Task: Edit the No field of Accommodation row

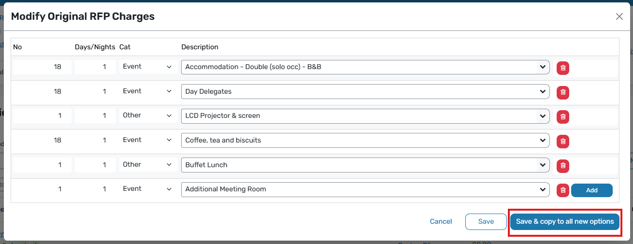Action: coord(43,67)
